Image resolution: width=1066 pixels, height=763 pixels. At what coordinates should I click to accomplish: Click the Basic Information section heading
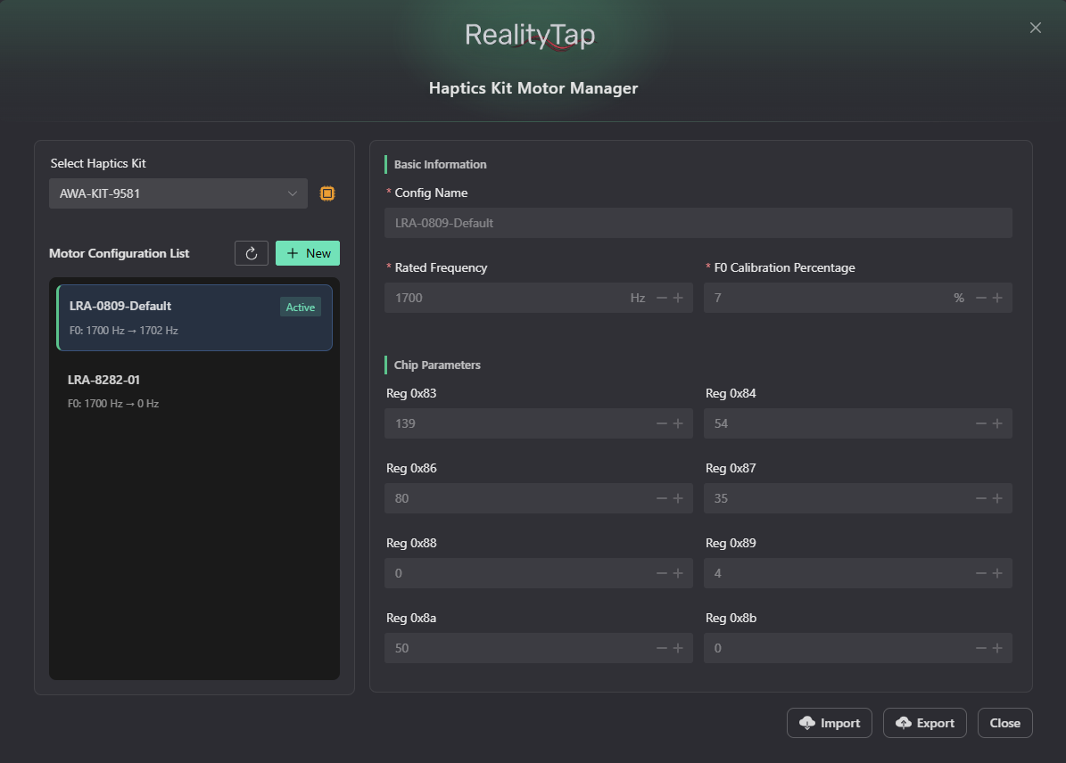(441, 164)
